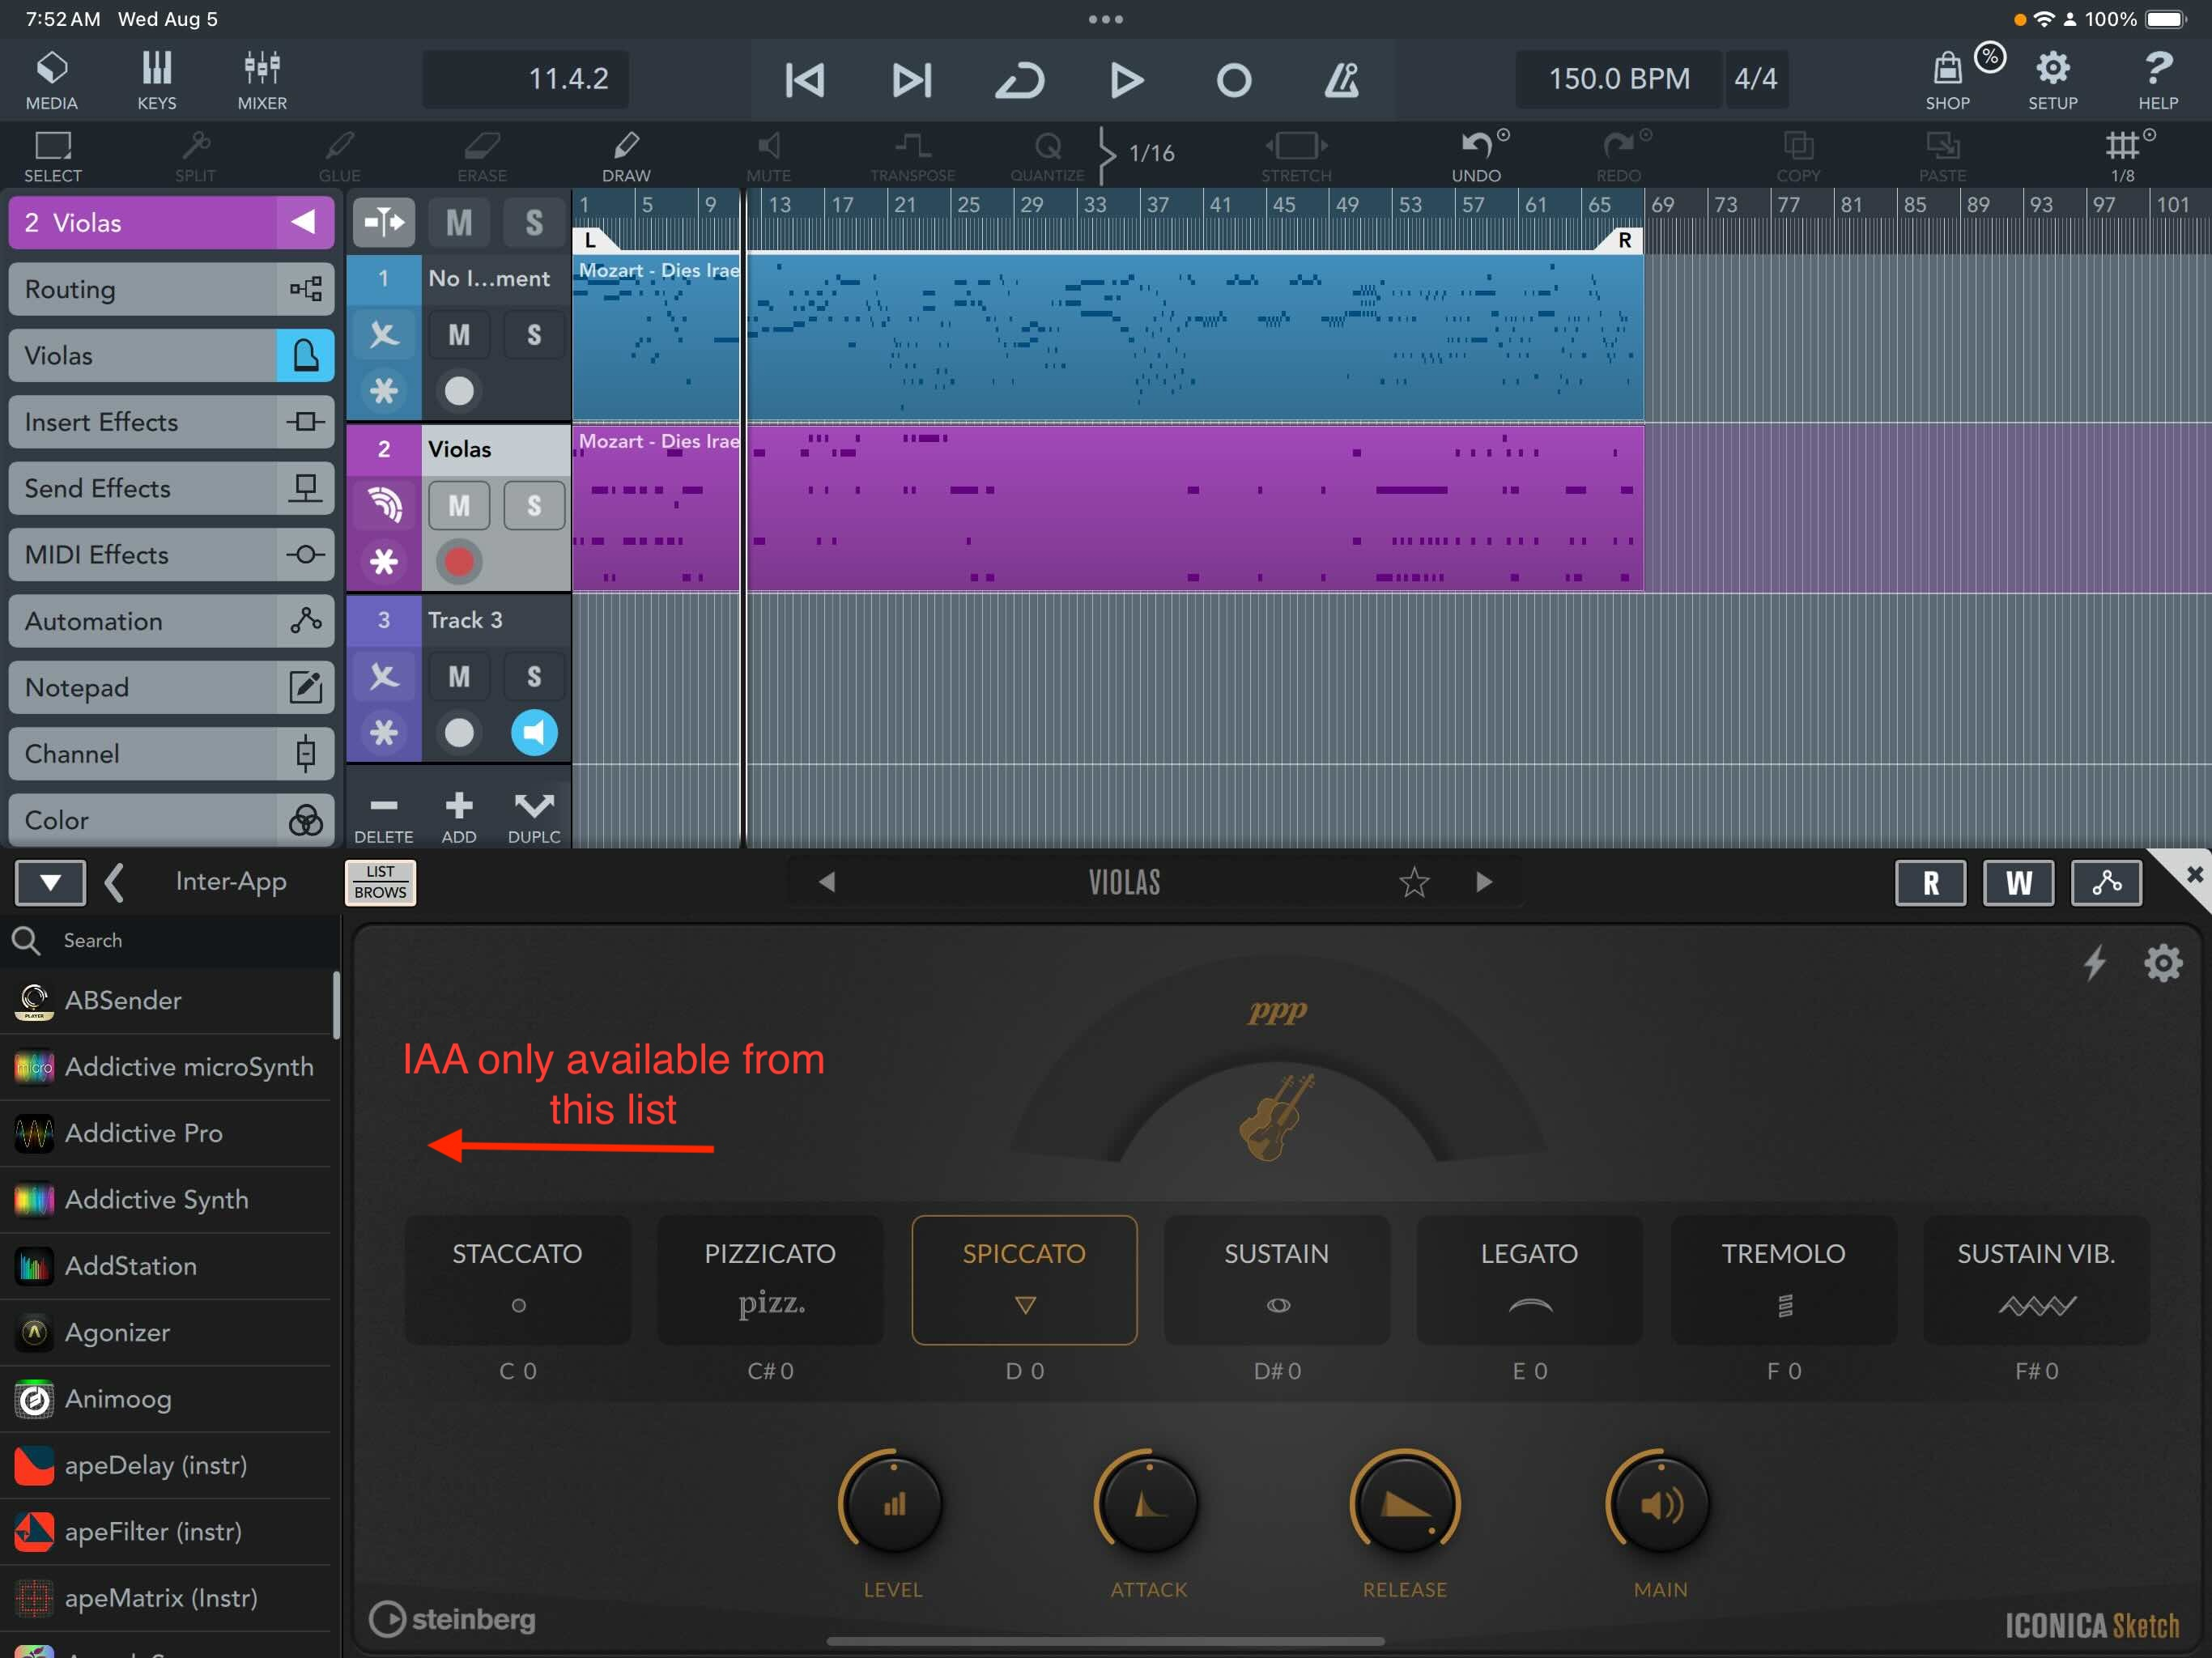
Task: Open the Insert Effects section
Action: [x=171, y=422]
